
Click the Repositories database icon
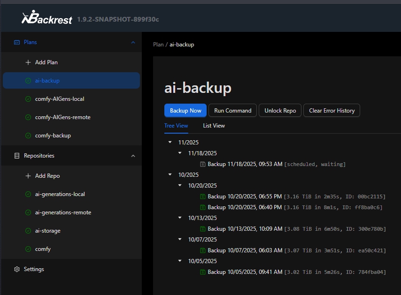tap(17, 156)
